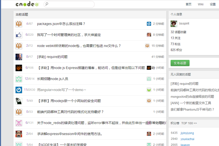219x146 pixels.
Task: Open user youxiachai in ranking
Action: pyautogui.click(x=187, y=139)
